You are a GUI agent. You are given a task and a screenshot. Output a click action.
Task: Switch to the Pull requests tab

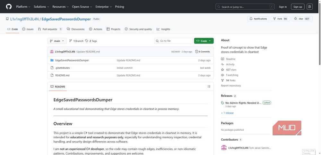pos(50,29)
